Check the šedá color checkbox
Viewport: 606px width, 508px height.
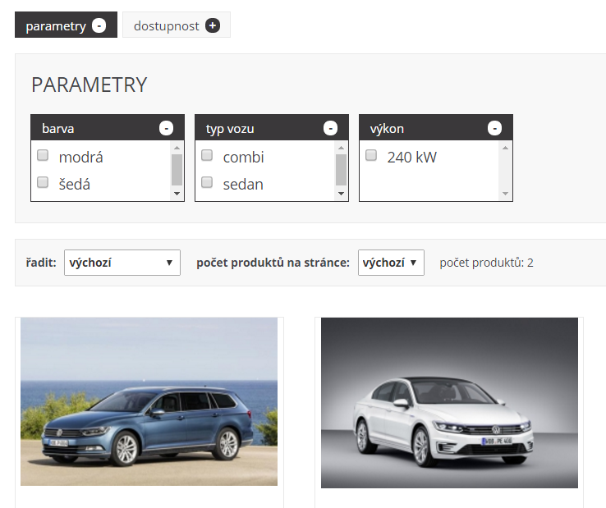43,182
